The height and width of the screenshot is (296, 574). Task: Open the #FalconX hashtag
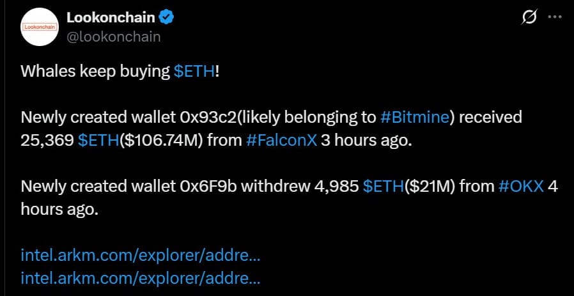click(281, 141)
